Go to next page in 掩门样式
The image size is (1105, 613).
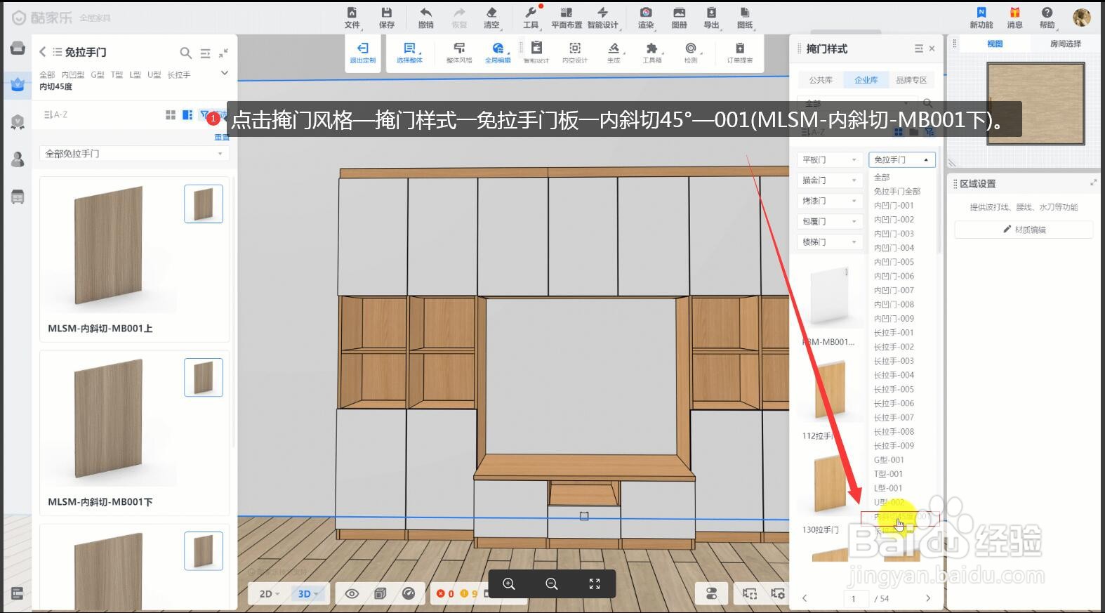[928, 598]
